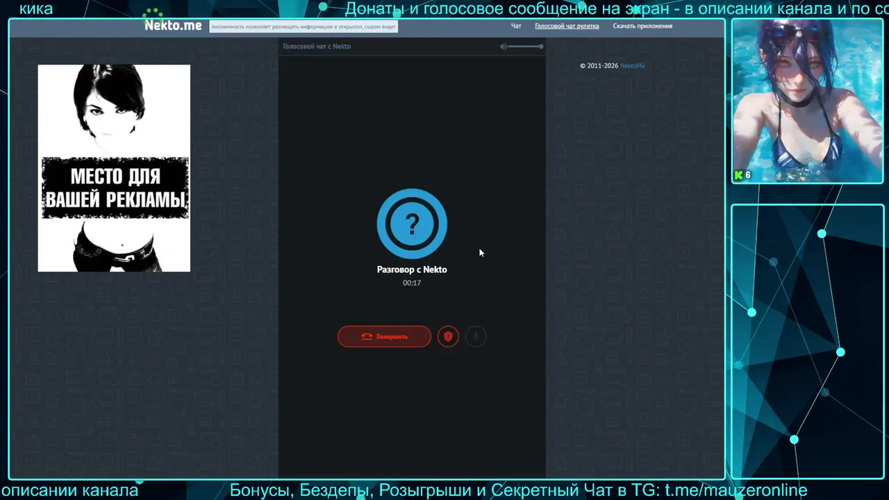889x500 pixels.
Task: Click the Разговор с Nekto label
Action: pos(412,269)
